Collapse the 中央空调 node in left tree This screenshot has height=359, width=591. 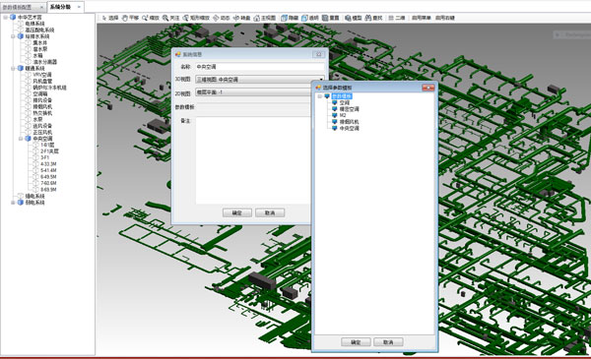coord(21,139)
